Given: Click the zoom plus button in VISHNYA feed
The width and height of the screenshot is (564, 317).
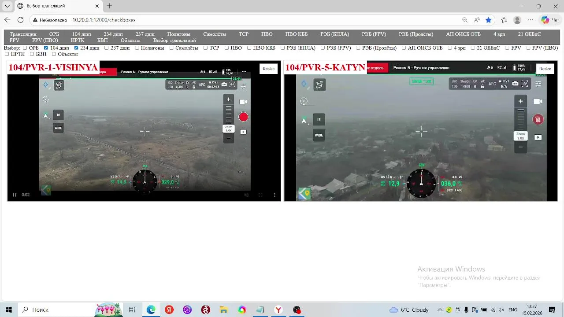Looking at the screenshot, I should point(228,99).
